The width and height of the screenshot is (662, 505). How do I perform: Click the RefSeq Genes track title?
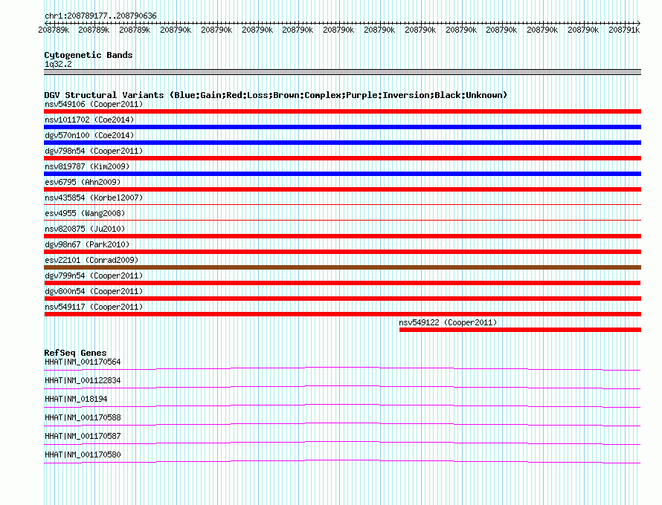pos(75,353)
